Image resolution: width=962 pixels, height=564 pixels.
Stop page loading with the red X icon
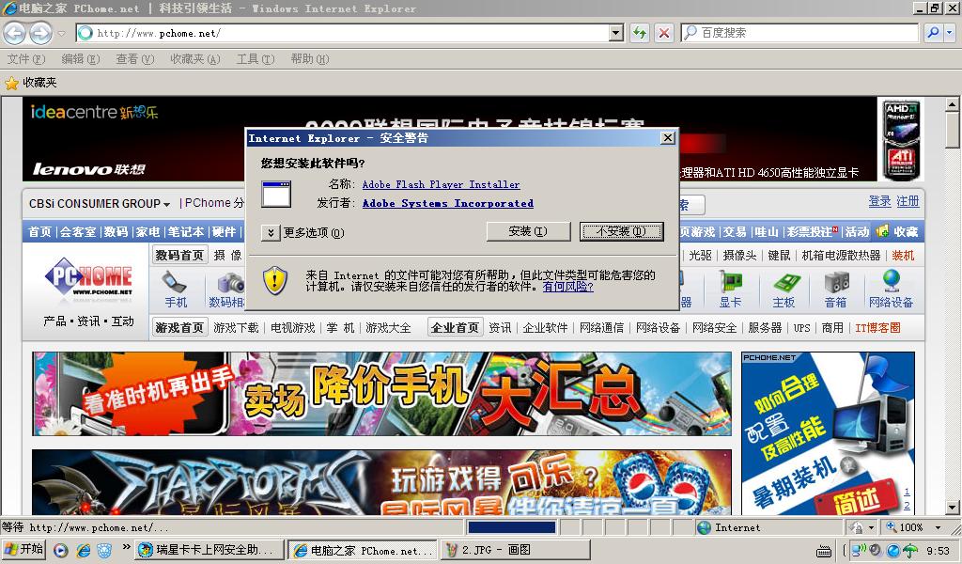664,33
